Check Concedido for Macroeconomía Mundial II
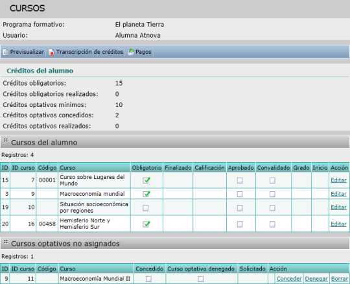Viewport: 350px width, 284px height. (148, 279)
